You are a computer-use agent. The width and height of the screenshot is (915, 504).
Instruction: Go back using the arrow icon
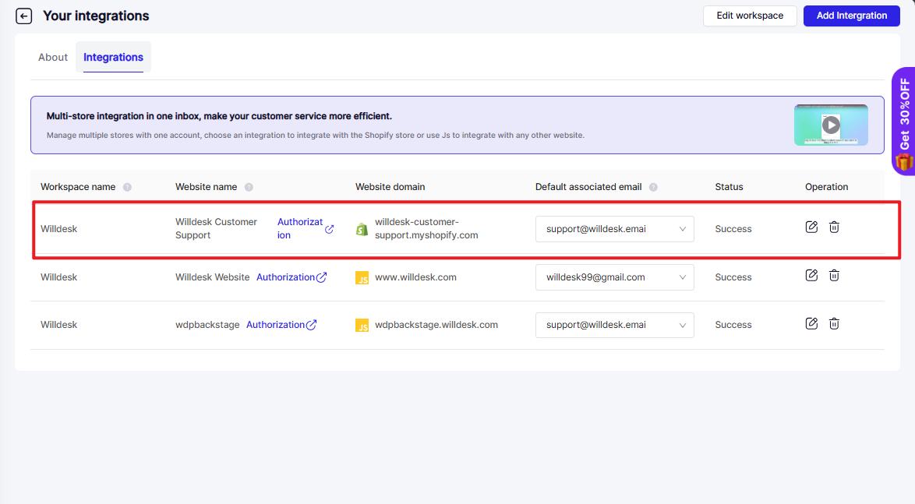pyautogui.click(x=24, y=16)
